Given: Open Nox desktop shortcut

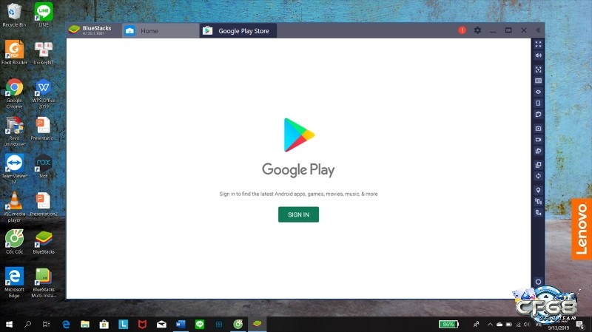Looking at the screenshot, I should 44,166.
